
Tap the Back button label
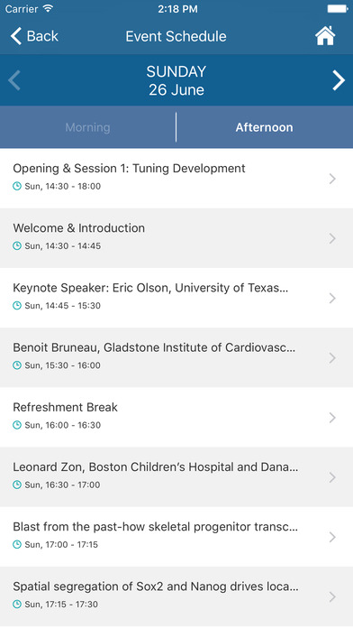point(42,36)
